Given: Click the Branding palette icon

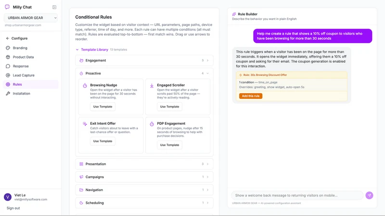Looking at the screenshot, I should click(8, 48).
